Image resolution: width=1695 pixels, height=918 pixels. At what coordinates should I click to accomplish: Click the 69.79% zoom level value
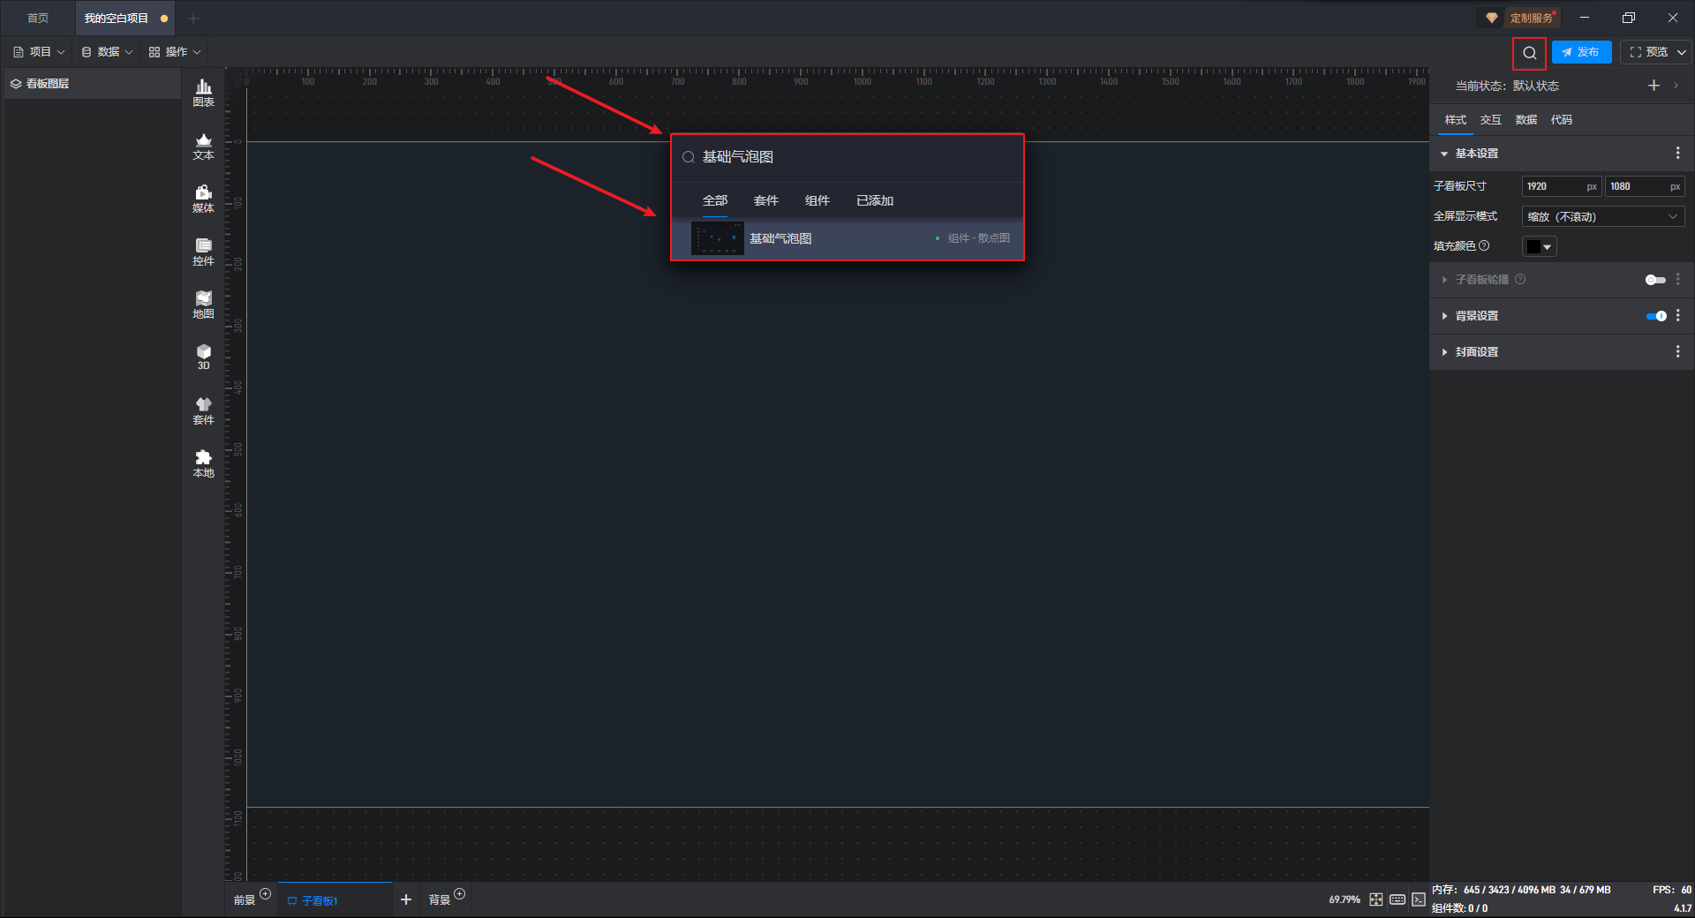(x=1344, y=900)
